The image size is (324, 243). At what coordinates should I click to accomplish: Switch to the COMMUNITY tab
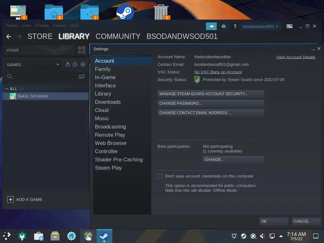(118, 37)
